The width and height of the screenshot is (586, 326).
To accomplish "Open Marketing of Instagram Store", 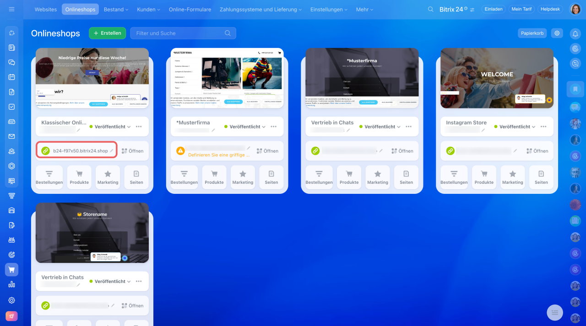I will click(x=513, y=177).
